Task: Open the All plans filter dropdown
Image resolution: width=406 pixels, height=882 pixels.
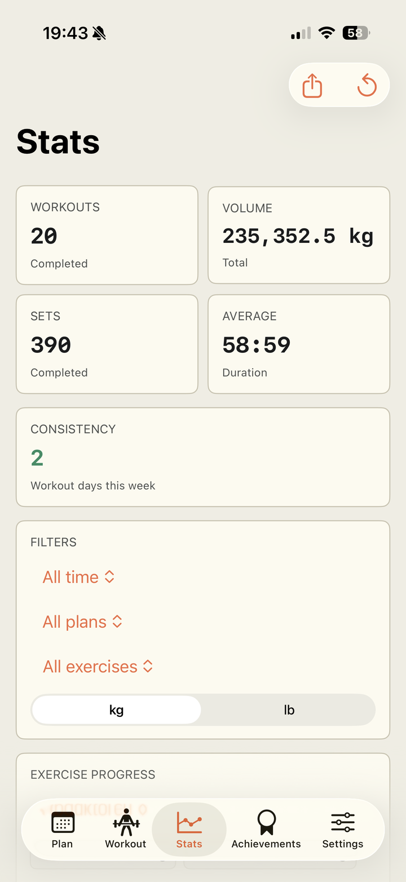Action: 83,622
